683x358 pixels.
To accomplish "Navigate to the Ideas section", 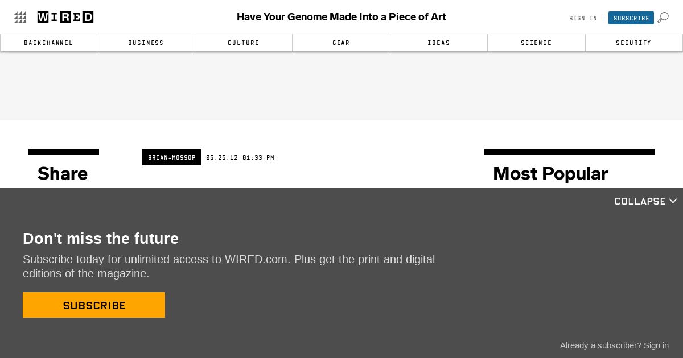I will point(439,43).
